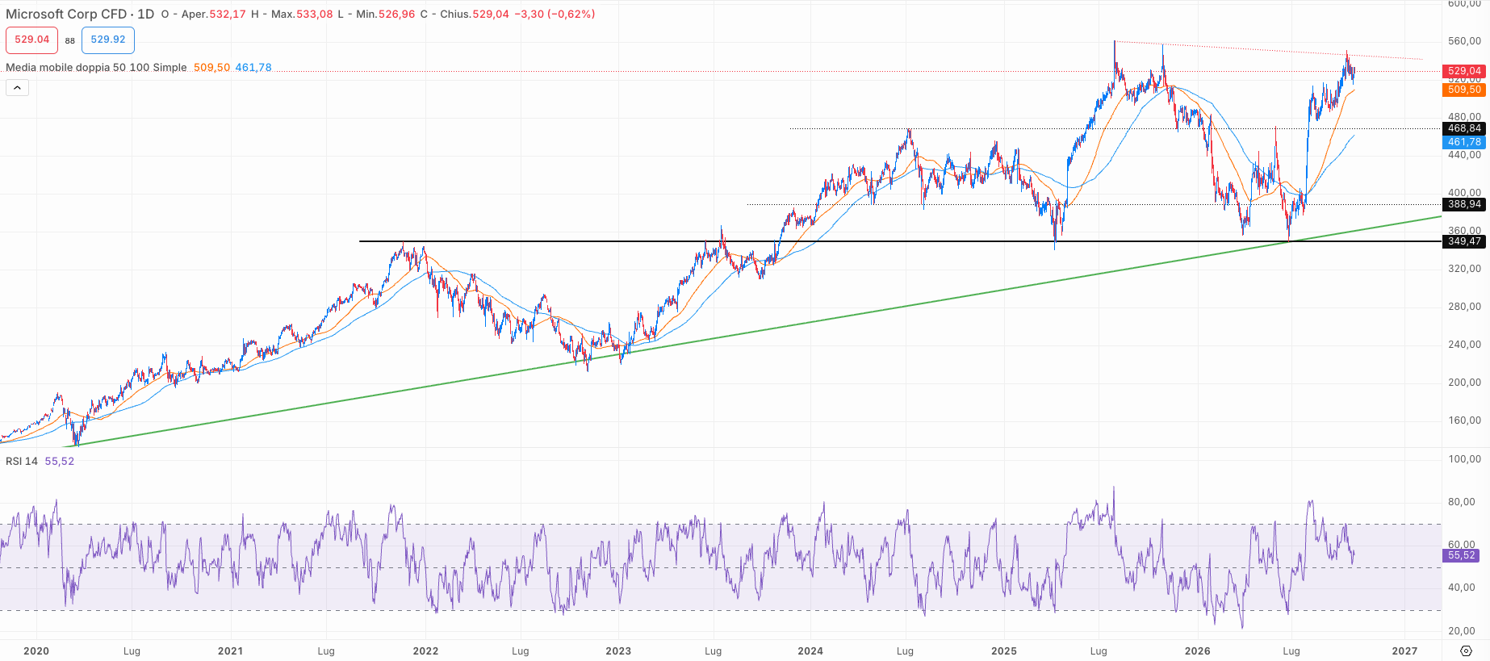Click the 461,78 value in moving average legend
1490x661 pixels.
[x=253, y=67]
